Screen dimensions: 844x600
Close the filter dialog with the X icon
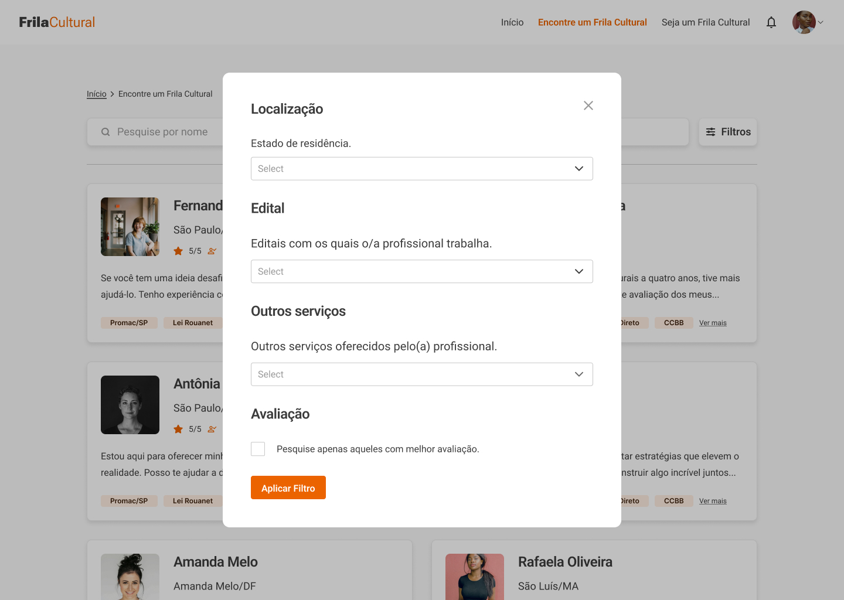coord(588,105)
